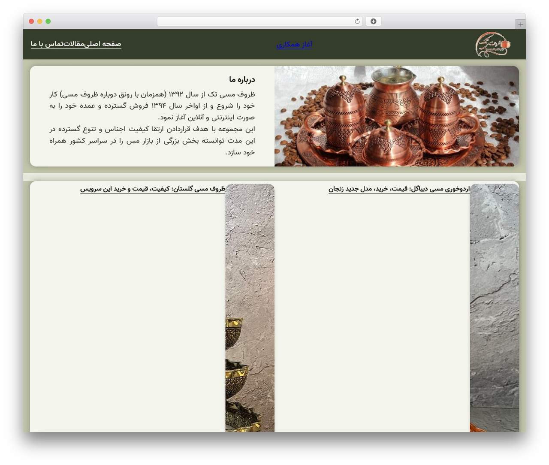Click the thumbnail of the گلستان article
The image size is (549, 465).
pyautogui.click(x=250, y=308)
